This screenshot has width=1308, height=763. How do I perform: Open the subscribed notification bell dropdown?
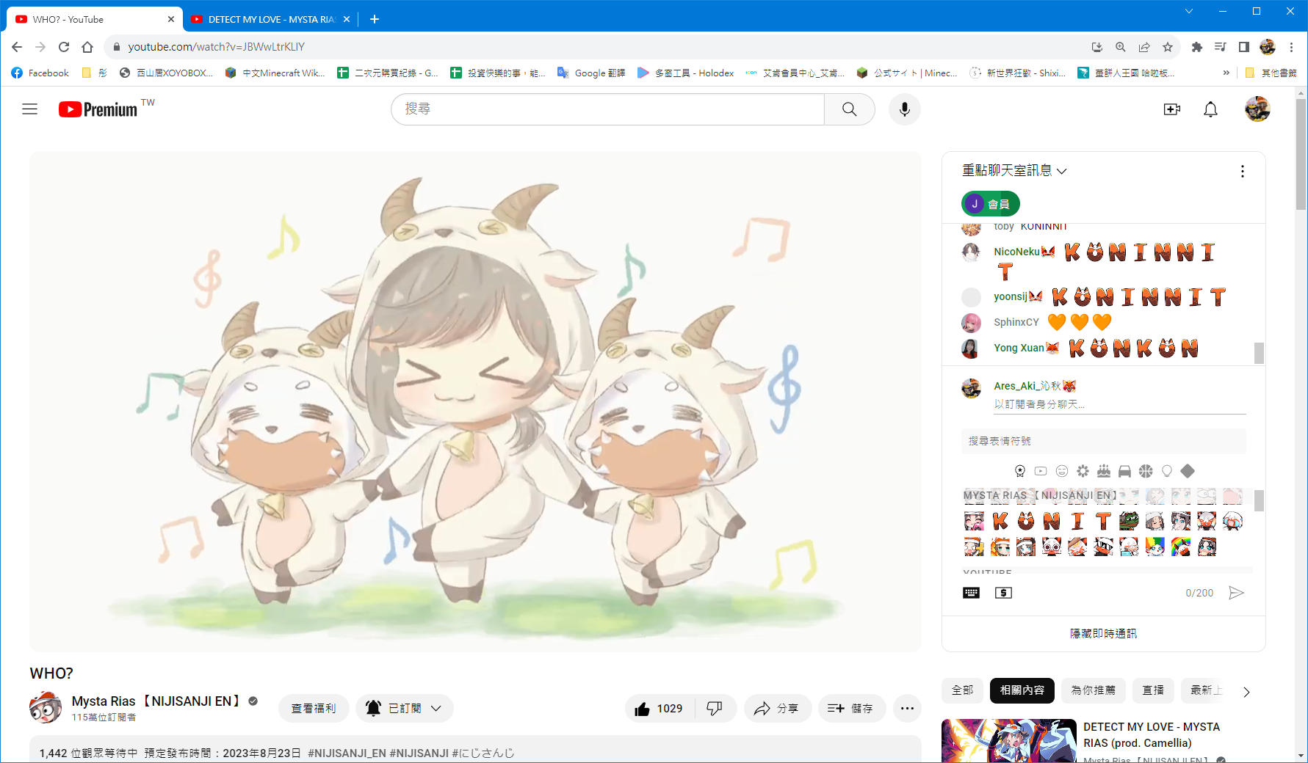pyautogui.click(x=405, y=709)
